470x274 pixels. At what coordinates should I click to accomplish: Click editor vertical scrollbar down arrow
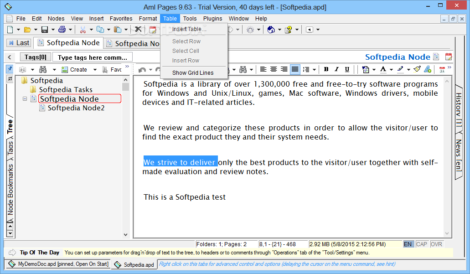447,233
